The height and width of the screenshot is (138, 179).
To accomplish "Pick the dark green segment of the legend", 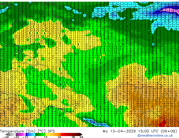I will [36, 134].
